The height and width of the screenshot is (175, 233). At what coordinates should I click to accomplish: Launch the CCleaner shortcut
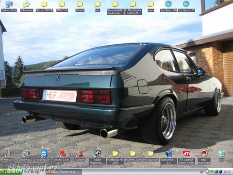pyautogui.click(x=80, y=156)
